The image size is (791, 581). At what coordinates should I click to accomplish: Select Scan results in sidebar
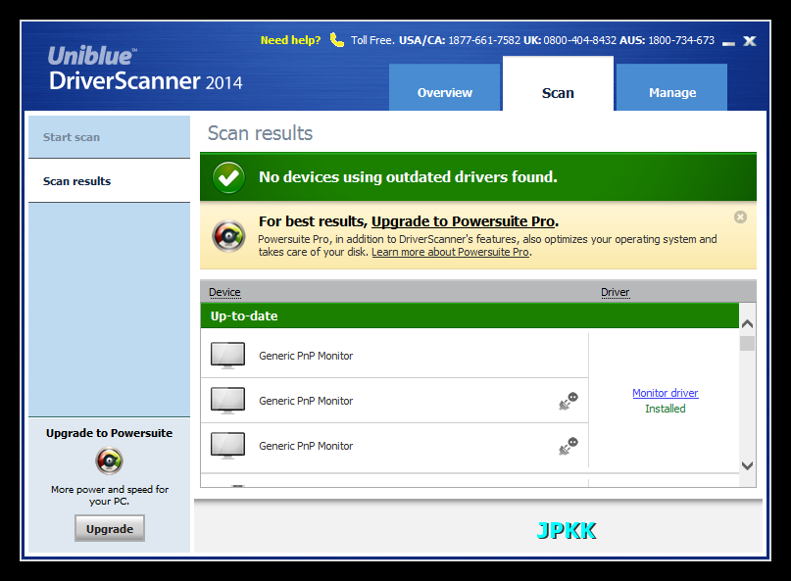[x=110, y=181]
